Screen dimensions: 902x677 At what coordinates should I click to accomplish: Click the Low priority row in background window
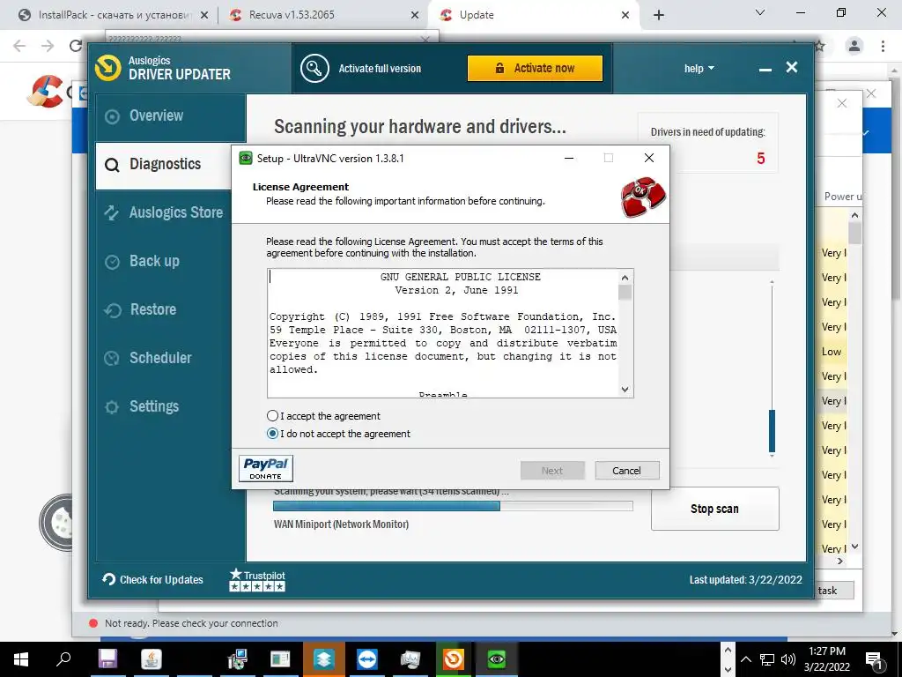[x=832, y=352]
